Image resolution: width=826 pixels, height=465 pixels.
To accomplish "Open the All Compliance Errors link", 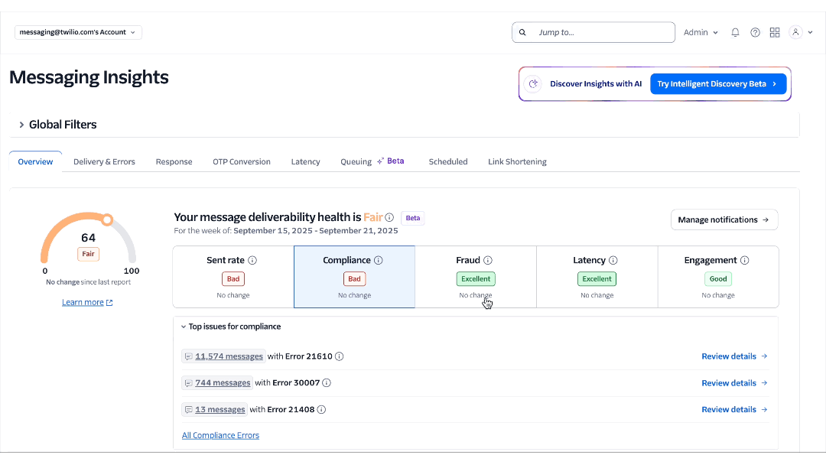I will (220, 436).
